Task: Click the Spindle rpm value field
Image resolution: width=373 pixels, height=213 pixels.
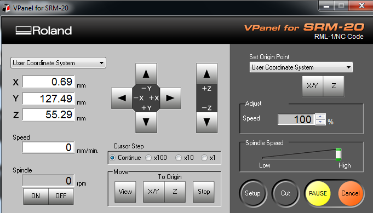Action: 48,181
